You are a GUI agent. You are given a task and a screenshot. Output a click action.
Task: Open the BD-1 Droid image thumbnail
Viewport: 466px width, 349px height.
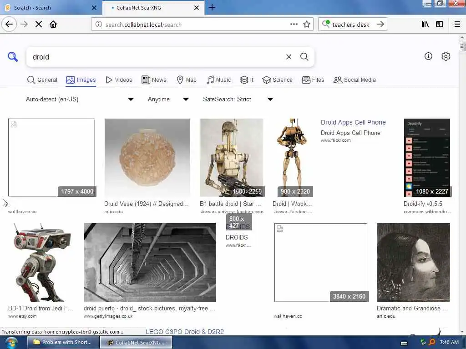[x=41, y=262]
